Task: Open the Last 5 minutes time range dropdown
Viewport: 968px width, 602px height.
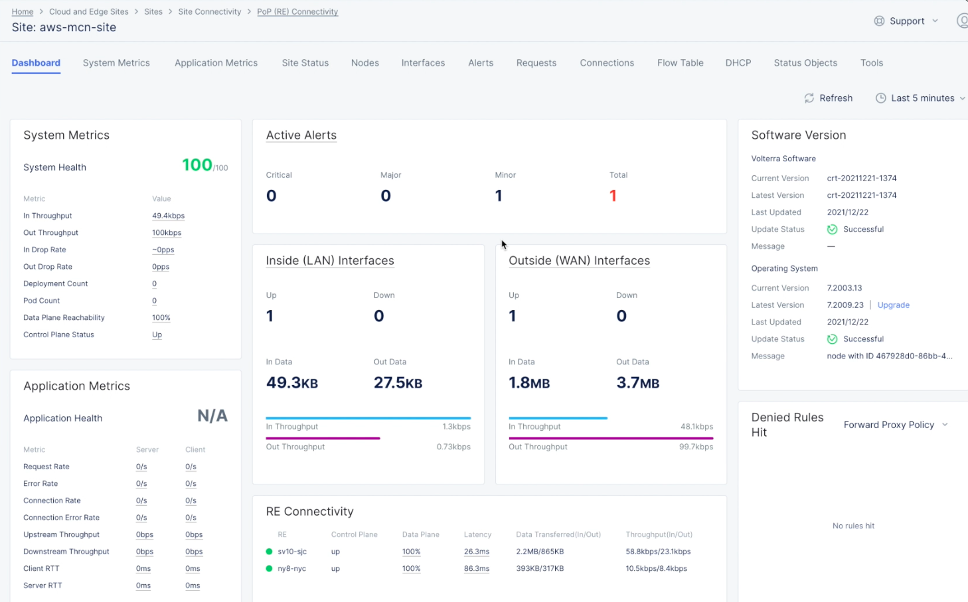Action: [x=923, y=98]
